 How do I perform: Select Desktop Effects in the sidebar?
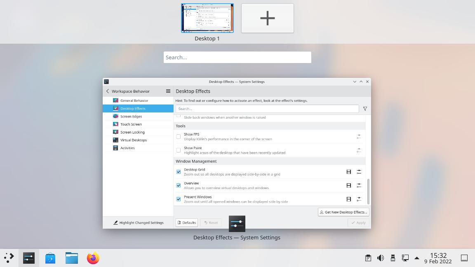tap(138, 108)
